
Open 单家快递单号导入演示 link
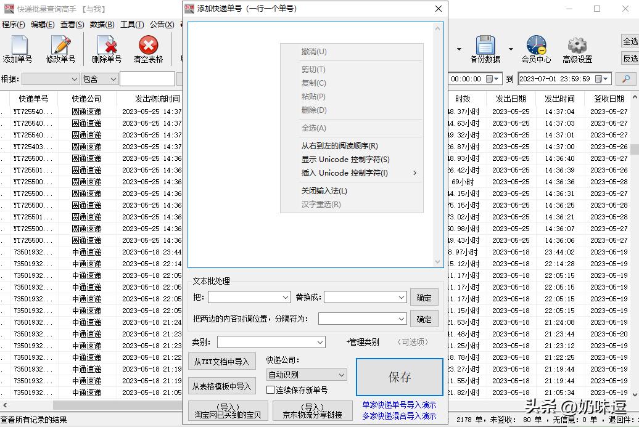[x=400, y=405]
